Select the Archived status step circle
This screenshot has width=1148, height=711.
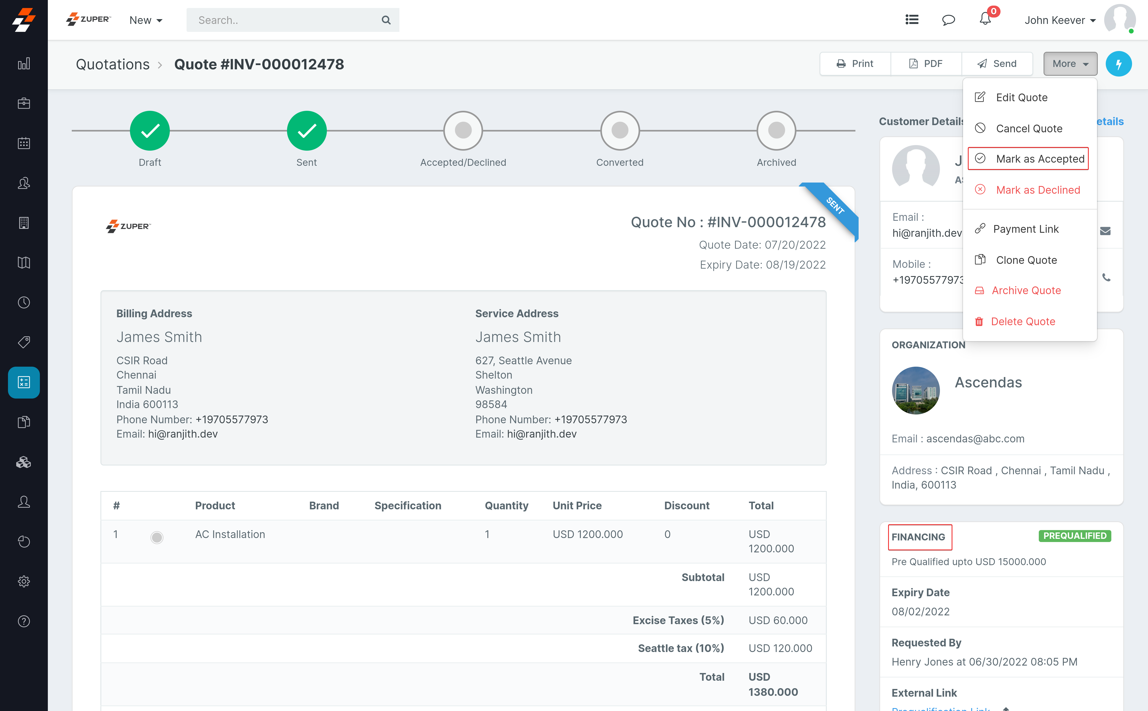(776, 130)
